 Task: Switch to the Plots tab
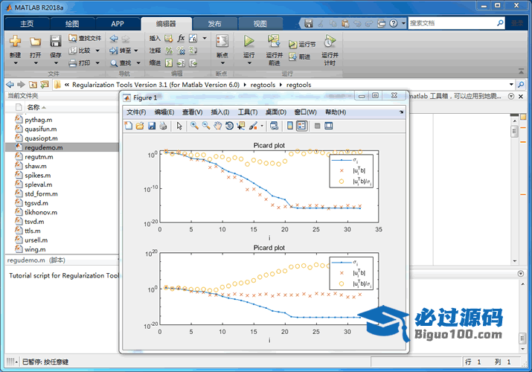(72, 24)
